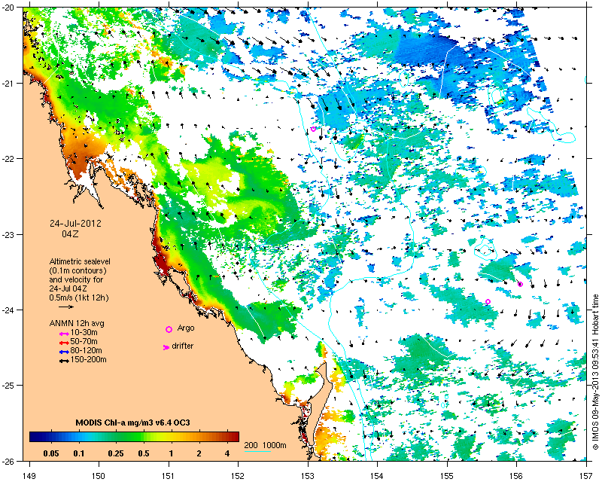Image resolution: width=602 pixels, height=482 pixels.
Task: Click the longitude axis label 153
Action: 308,476
